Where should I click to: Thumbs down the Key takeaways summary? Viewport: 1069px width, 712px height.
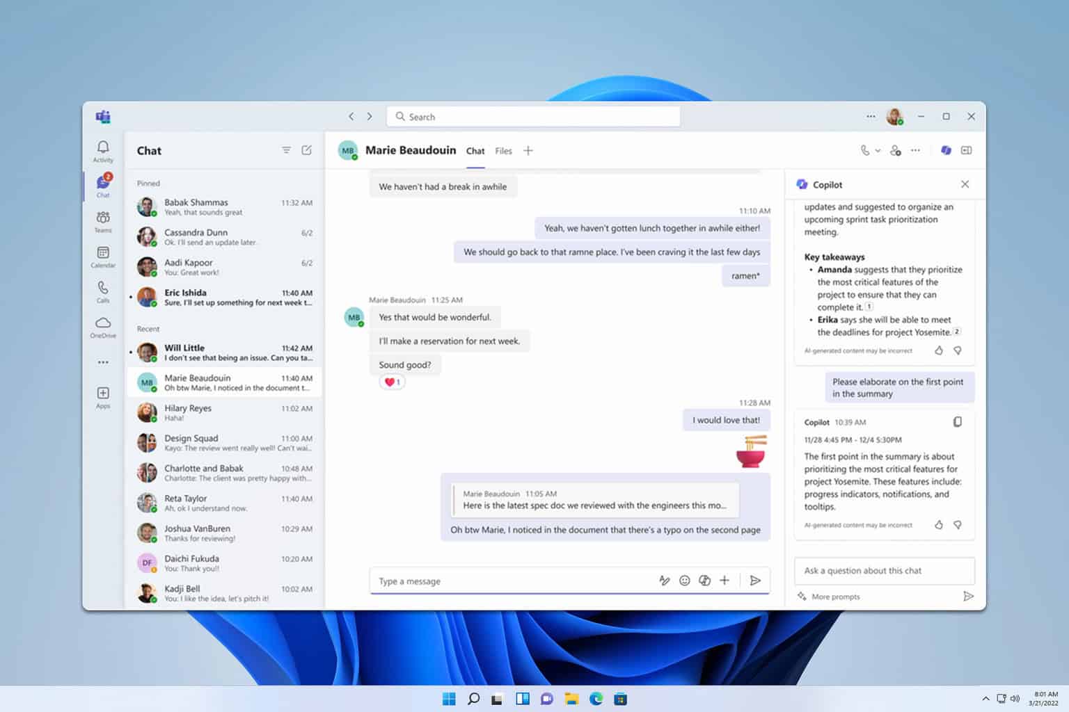pos(958,350)
